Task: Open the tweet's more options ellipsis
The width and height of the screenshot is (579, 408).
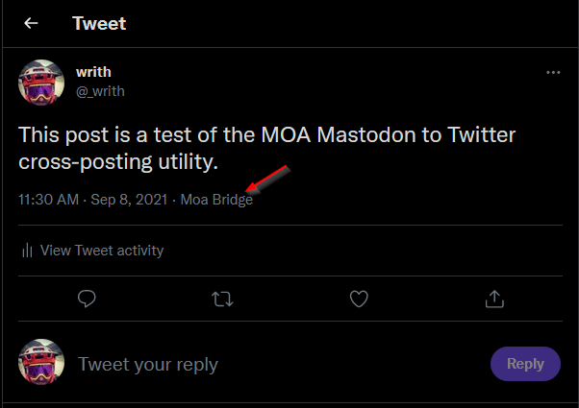Action: (553, 72)
